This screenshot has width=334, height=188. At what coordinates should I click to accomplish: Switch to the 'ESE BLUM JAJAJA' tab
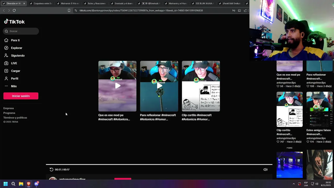coord(203,3)
